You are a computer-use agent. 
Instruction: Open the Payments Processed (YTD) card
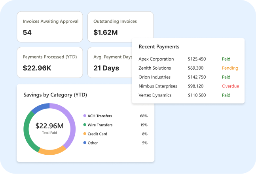[x=50, y=62]
